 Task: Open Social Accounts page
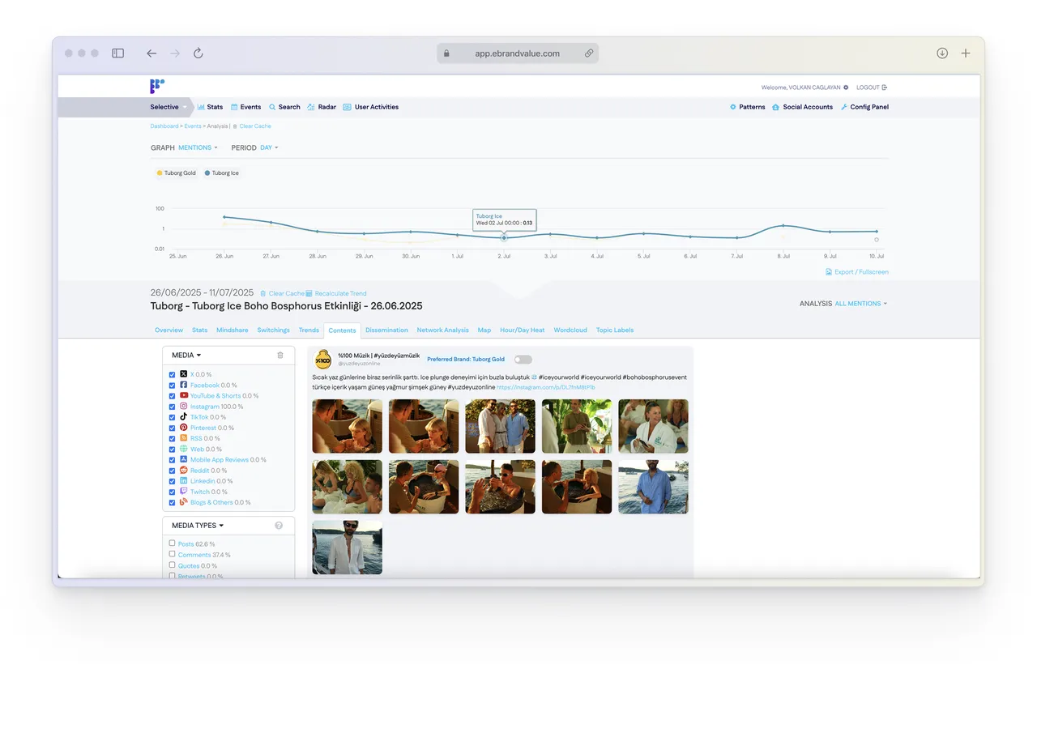802,107
